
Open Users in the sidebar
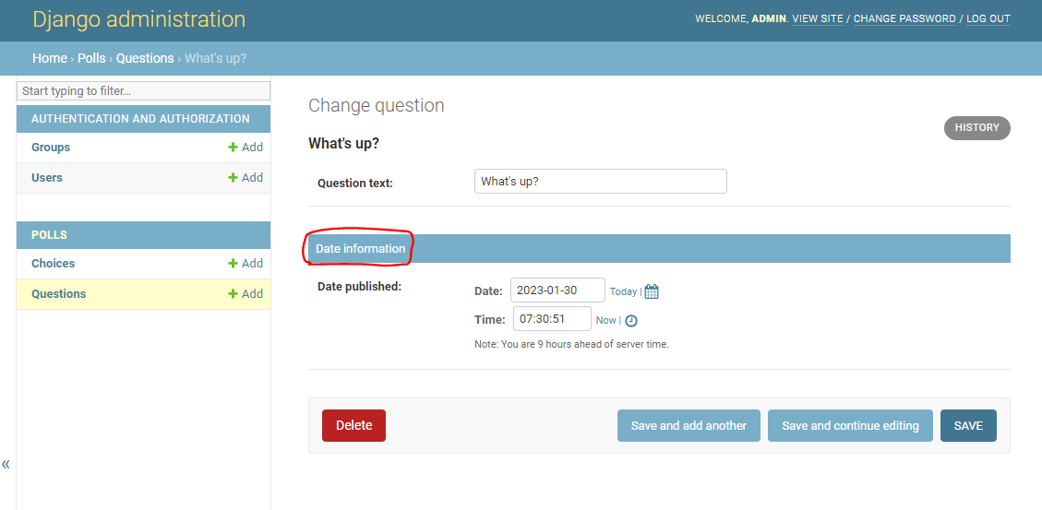46,177
